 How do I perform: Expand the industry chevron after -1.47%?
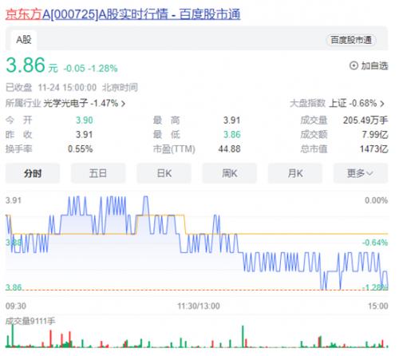tap(123, 104)
